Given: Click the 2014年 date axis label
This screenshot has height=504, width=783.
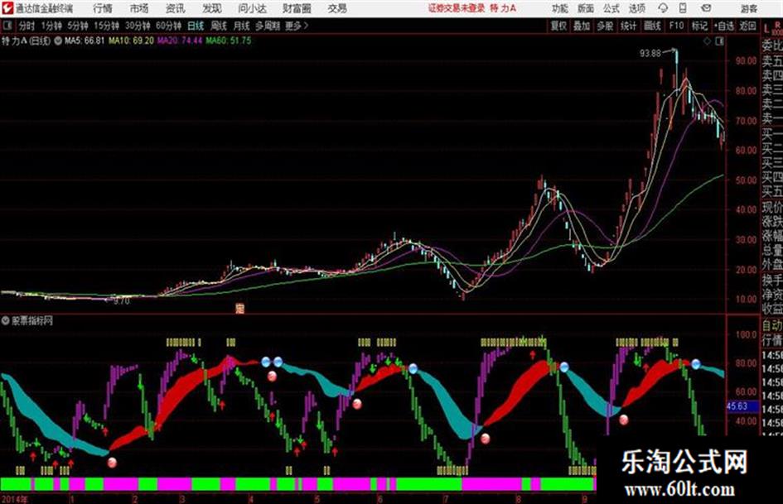Looking at the screenshot, I should click(14, 498).
